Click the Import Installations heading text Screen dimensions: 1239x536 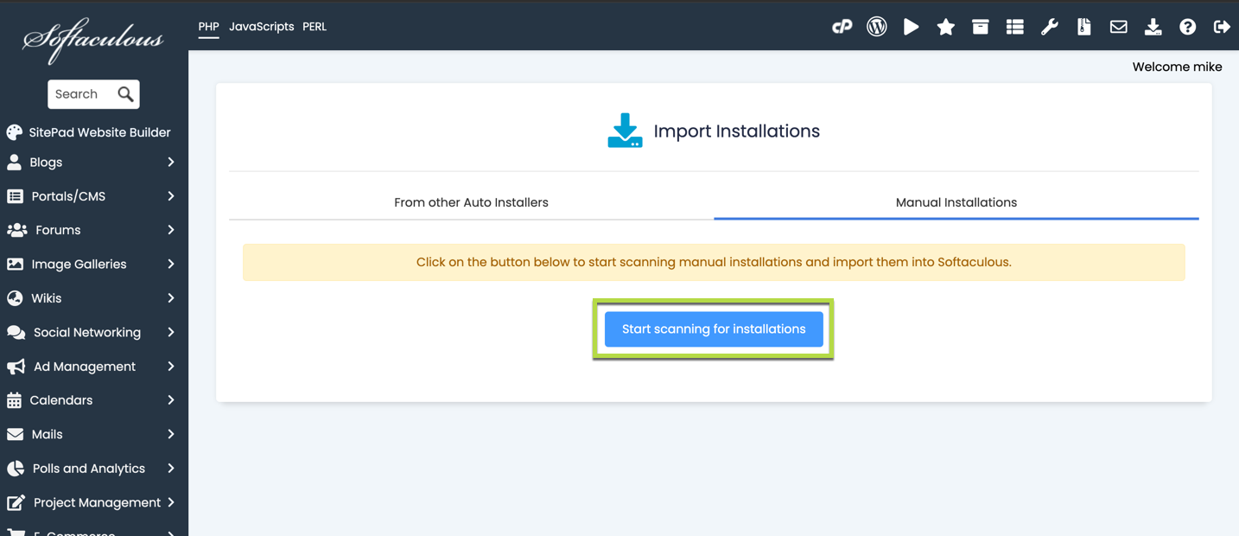736,131
